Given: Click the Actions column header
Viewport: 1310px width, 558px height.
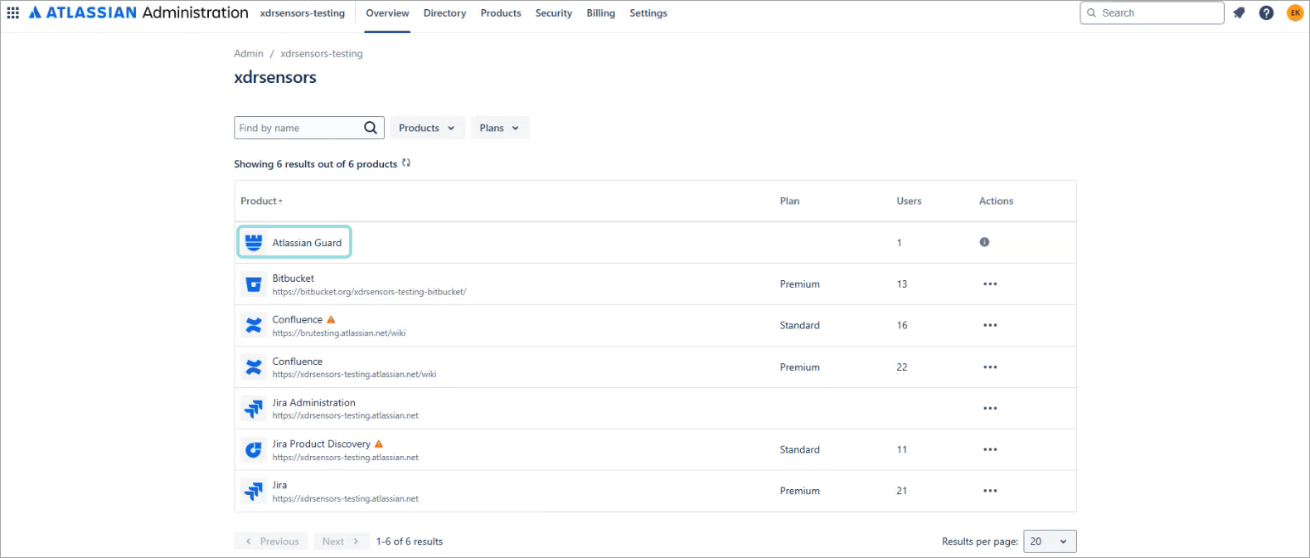Looking at the screenshot, I should [x=996, y=201].
